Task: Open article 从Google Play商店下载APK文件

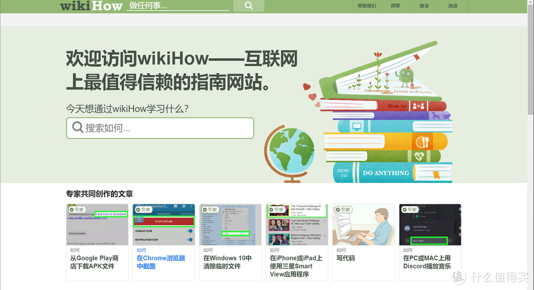Action: tap(94, 262)
